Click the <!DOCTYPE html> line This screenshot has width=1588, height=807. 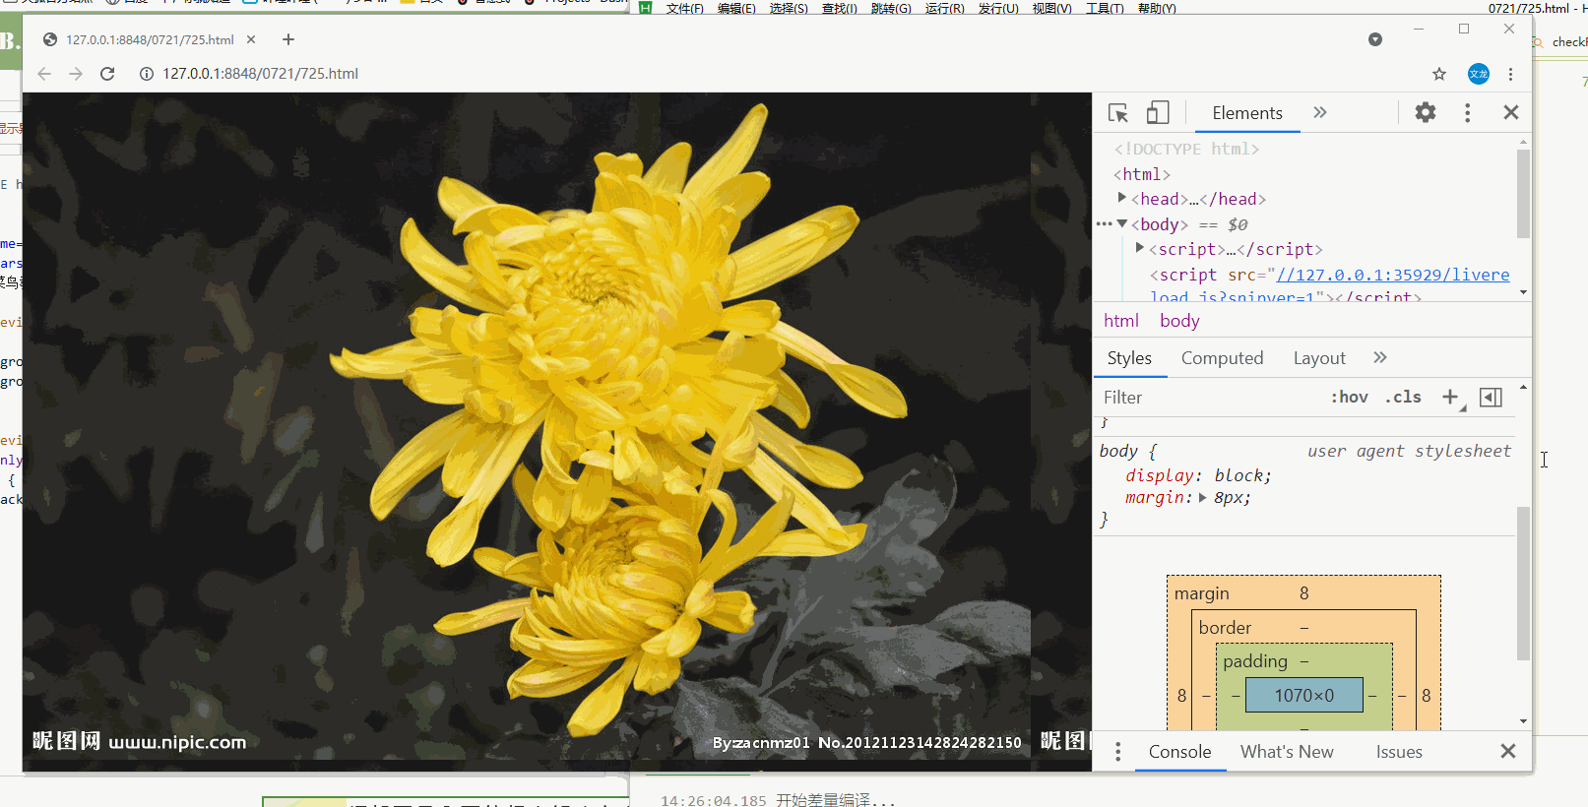1186,149
